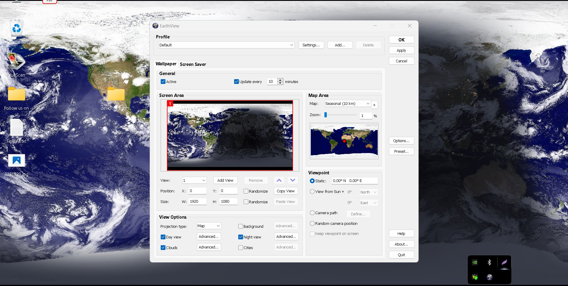
Task: Decrease update minutes with spinner down arrow
Action: click(280, 83)
